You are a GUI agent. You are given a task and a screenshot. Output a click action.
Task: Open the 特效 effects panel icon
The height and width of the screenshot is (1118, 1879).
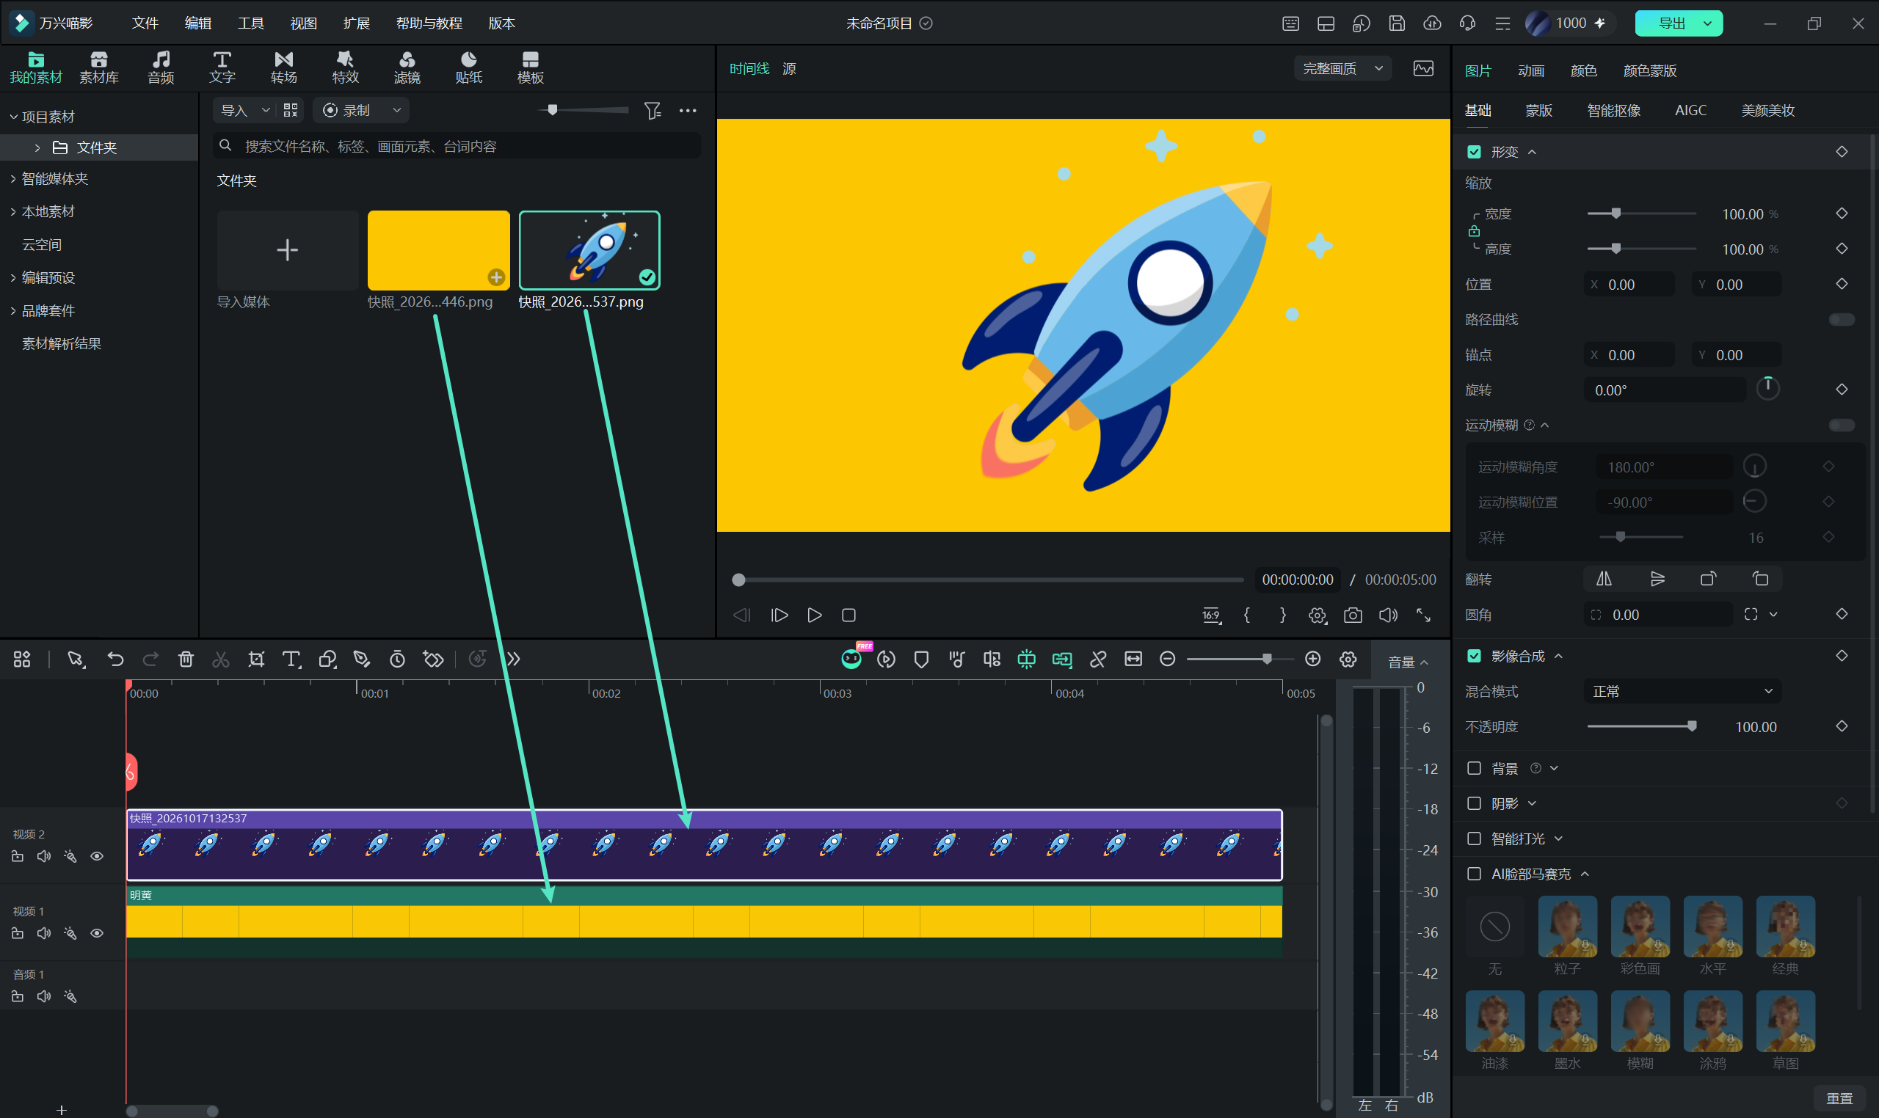[345, 67]
